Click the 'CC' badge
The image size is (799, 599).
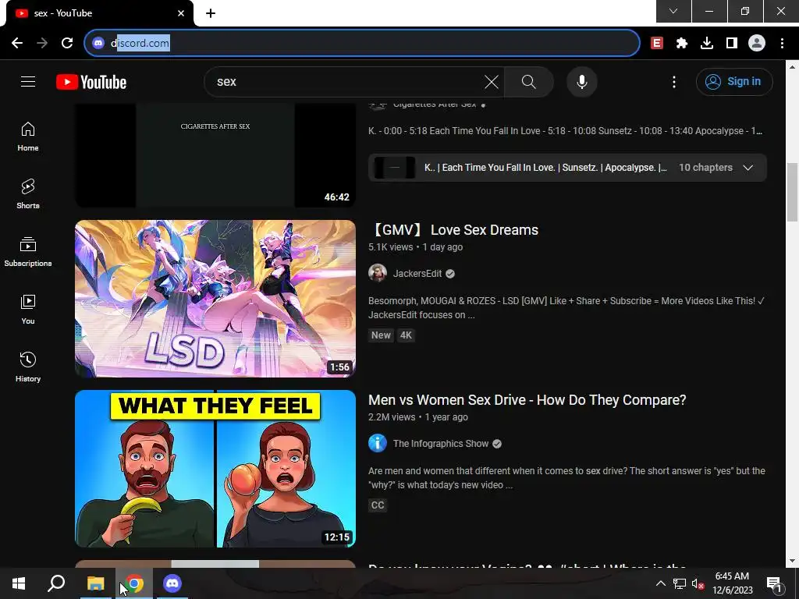(378, 505)
